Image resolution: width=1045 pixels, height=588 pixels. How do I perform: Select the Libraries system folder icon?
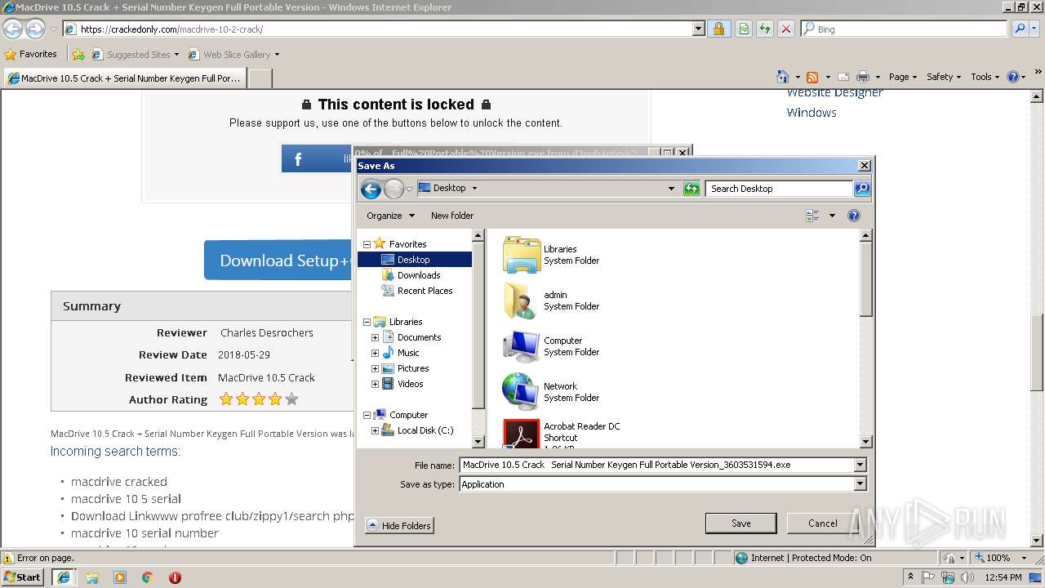[522, 255]
